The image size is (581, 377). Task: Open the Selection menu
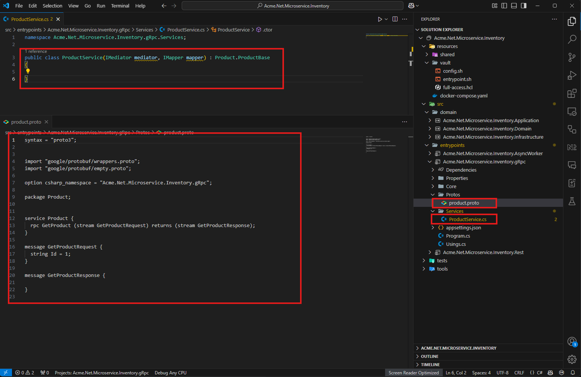(52, 6)
